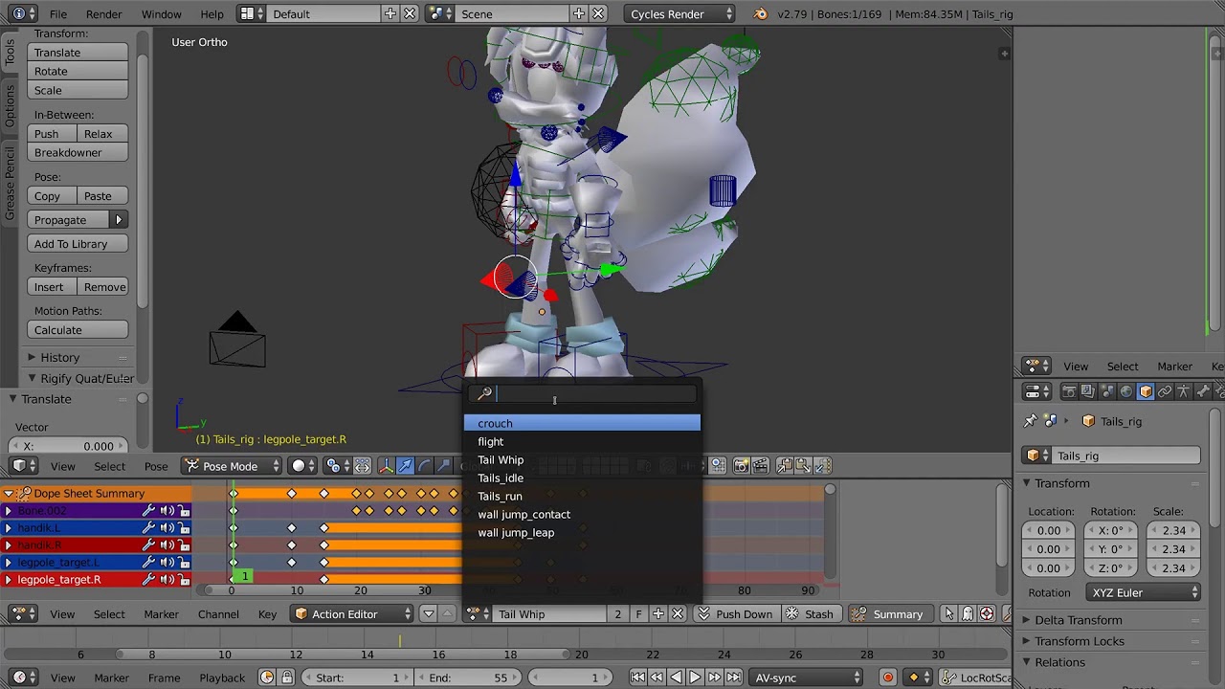Open the Cycles Render engine dropdown
1225x689 pixels.
681,13
